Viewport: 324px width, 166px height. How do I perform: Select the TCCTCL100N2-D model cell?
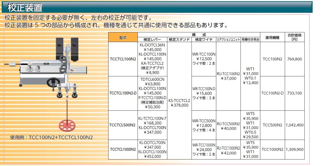123,93
